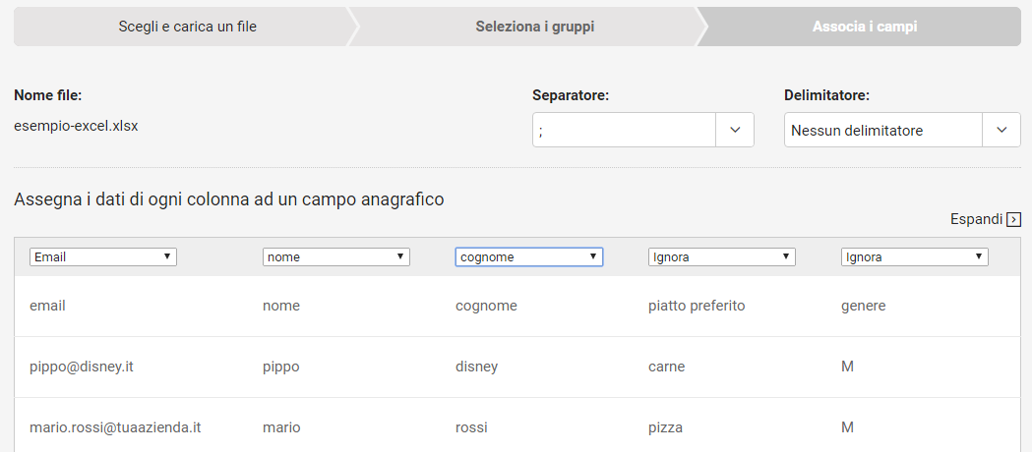Click the esempio-excel.xlsx file name
The height and width of the screenshot is (452, 1032).
(76, 126)
